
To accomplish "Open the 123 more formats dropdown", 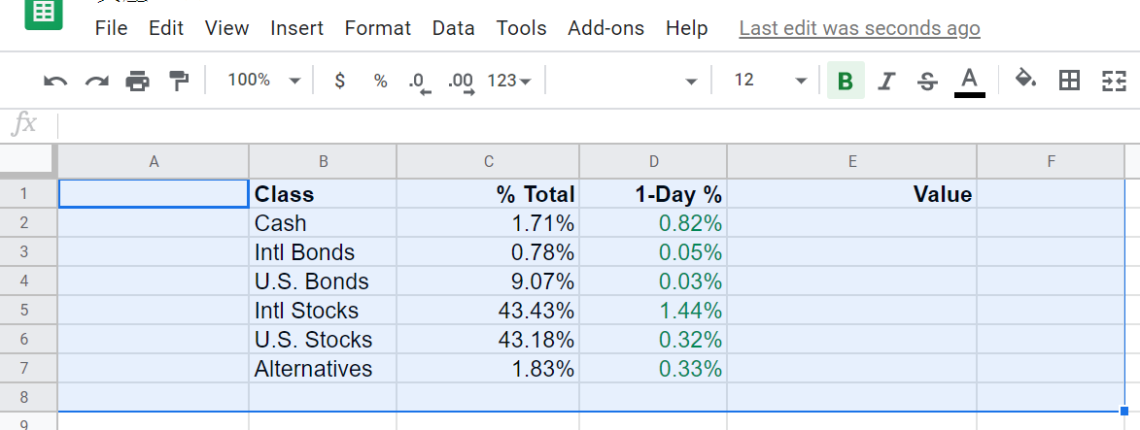I will pyautogui.click(x=509, y=82).
